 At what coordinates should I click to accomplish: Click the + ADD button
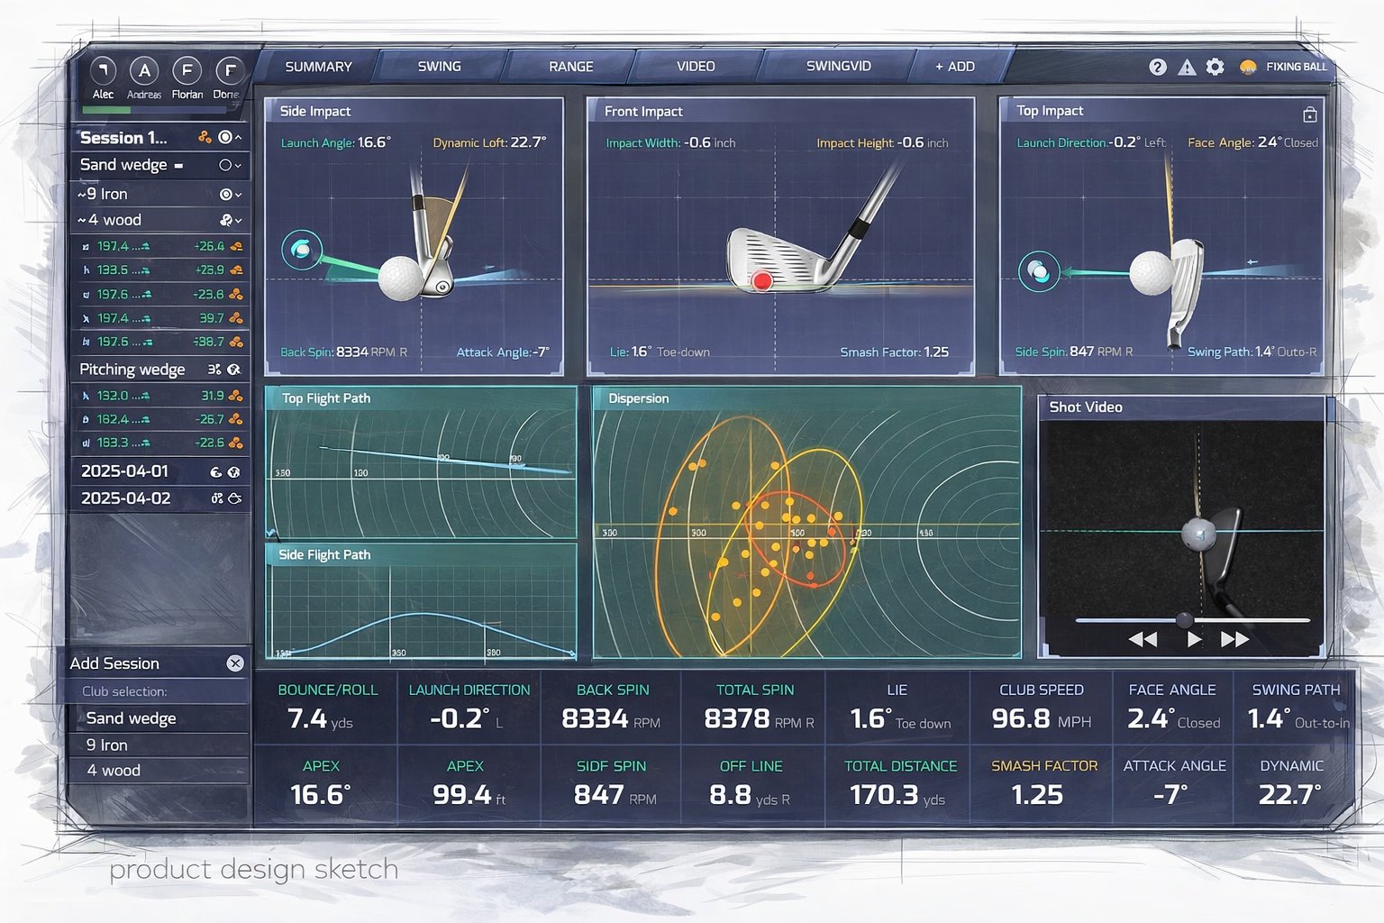[x=953, y=66]
